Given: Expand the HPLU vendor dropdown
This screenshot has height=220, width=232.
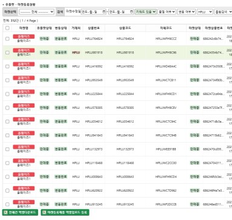Looking at the screenshot, I should [x=205, y=12].
